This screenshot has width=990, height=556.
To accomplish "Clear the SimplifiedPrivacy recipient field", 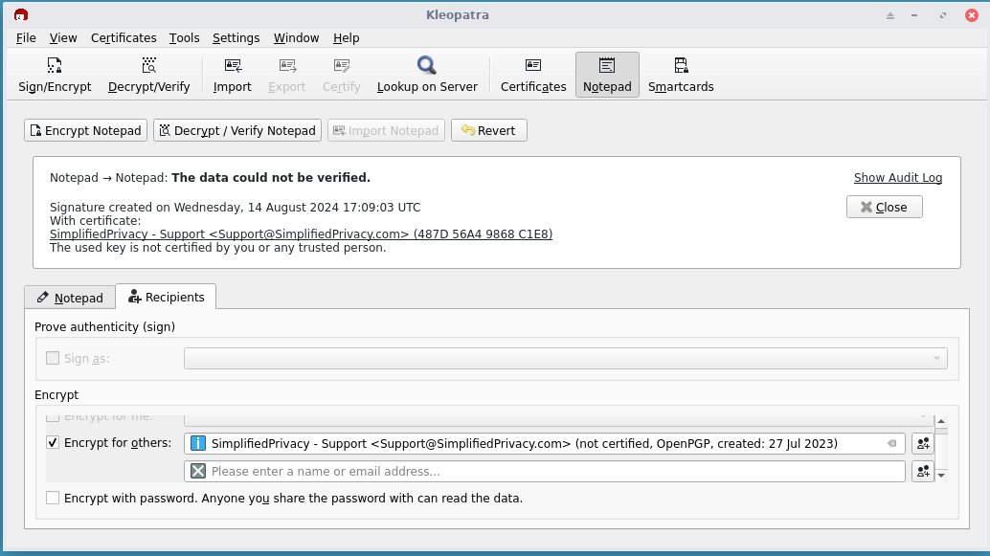I will click(x=892, y=444).
